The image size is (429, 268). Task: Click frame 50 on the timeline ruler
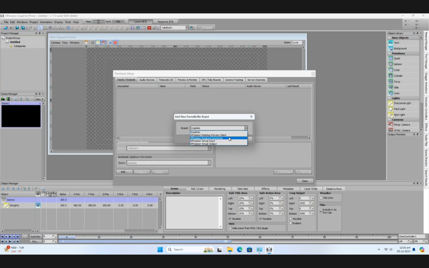227,237
